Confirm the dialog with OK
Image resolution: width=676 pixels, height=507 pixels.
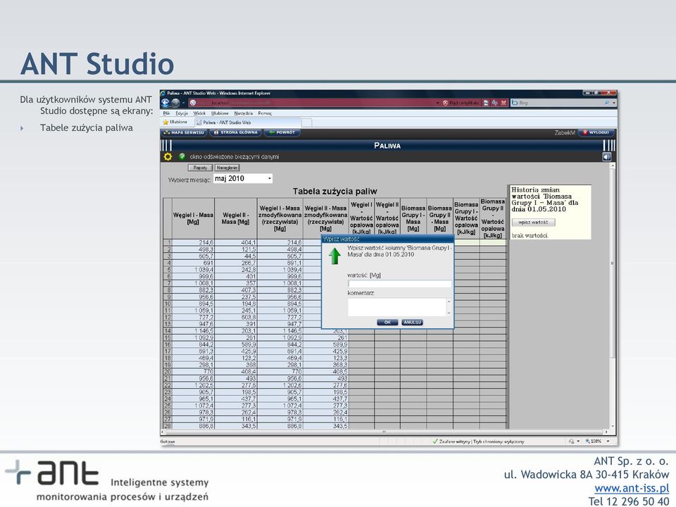[387, 323]
